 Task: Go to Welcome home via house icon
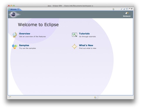pyautogui.click(x=113, y=9)
